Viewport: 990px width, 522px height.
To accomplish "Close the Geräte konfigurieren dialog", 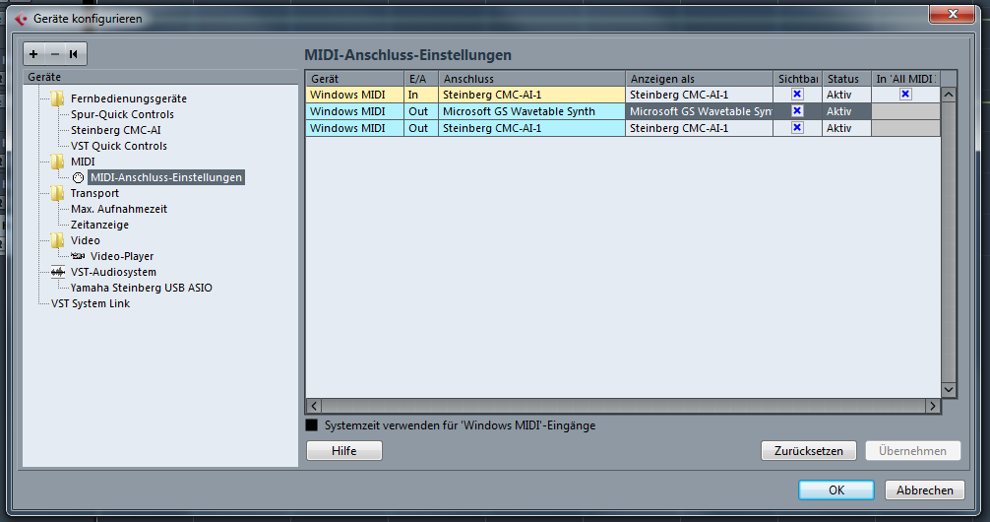I will [x=953, y=14].
